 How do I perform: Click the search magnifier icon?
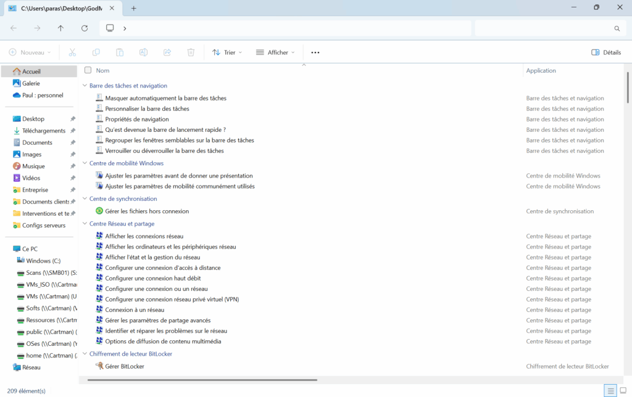click(x=617, y=28)
